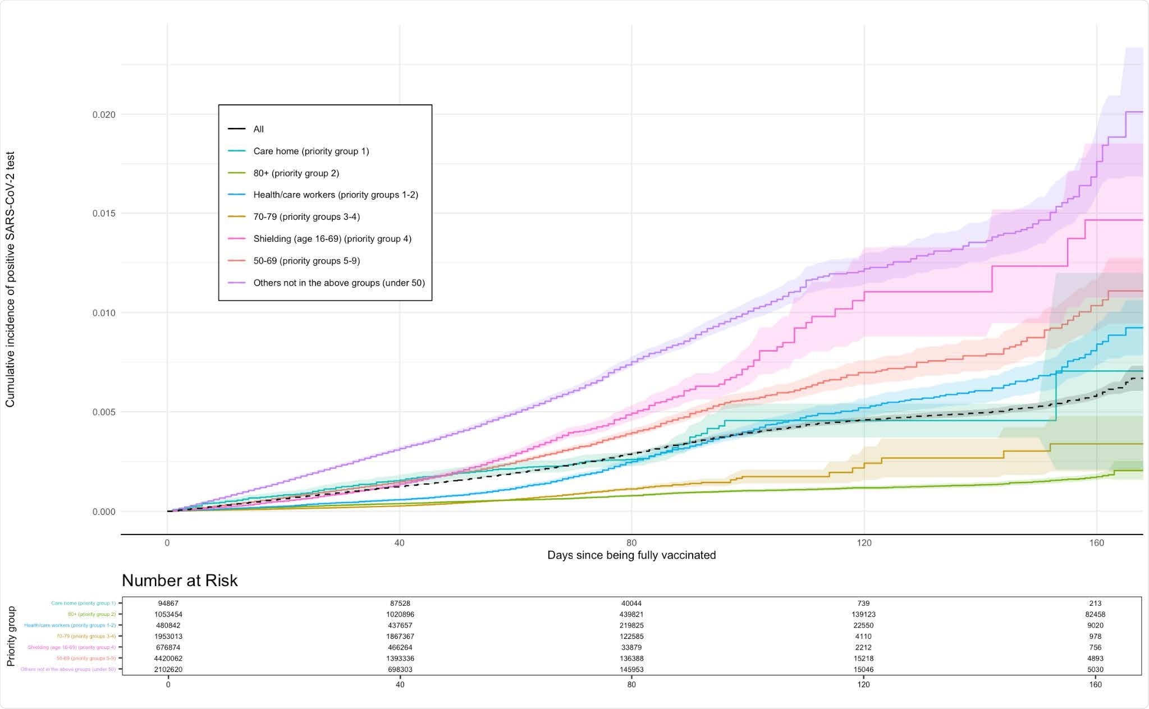This screenshot has width=1149, height=709.
Task: Select the 80+ green legend line sample
Action: pyautogui.click(x=236, y=173)
